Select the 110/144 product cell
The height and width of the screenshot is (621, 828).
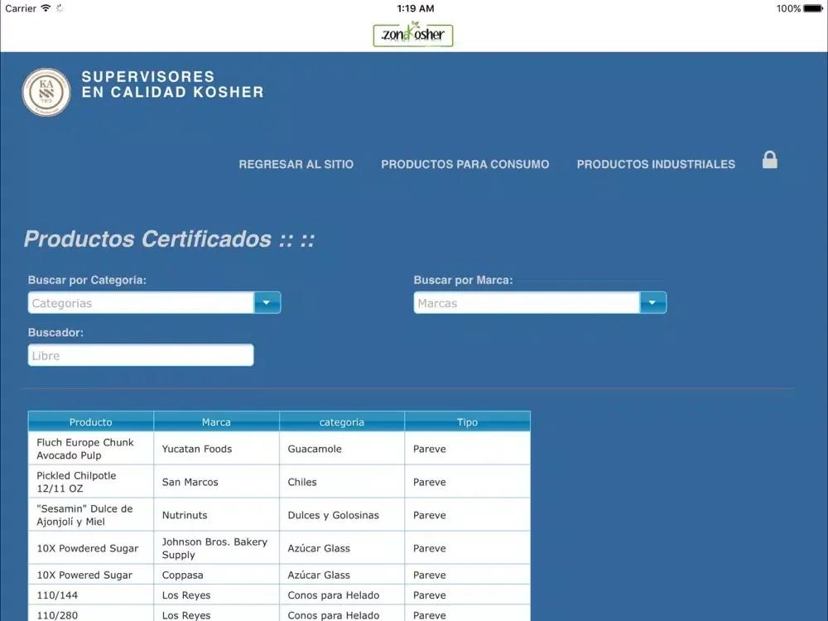point(91,595)
